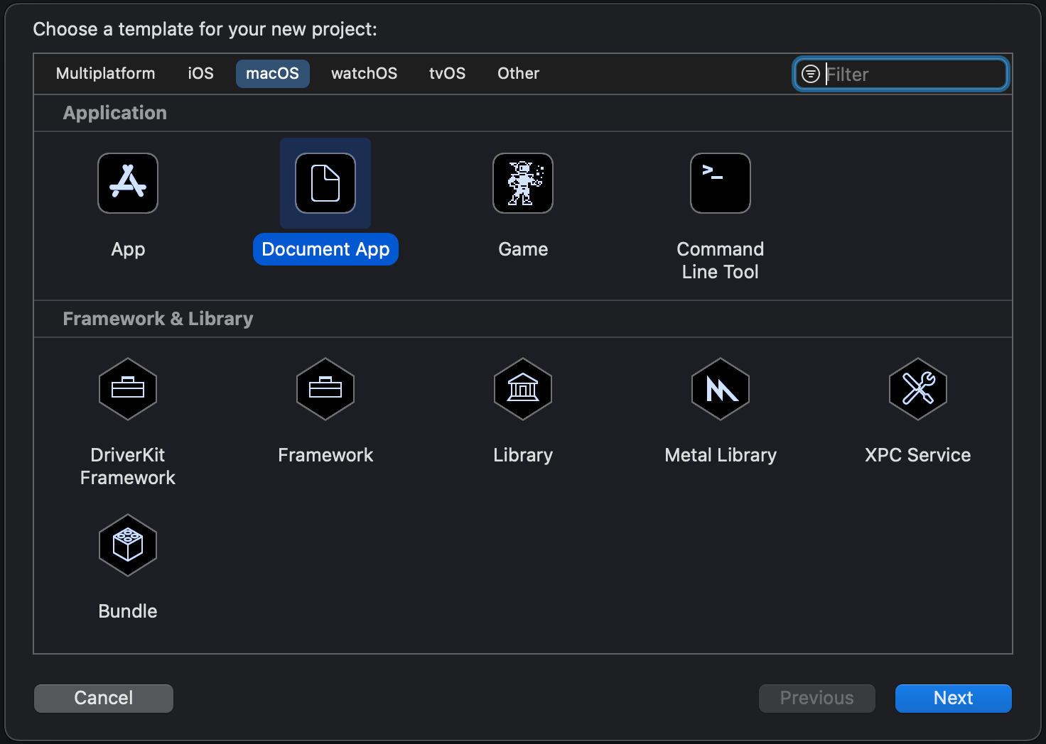This screenshot has width=1046, height=744.
Task: Select the Framework template icon
Action: point(325,389)
